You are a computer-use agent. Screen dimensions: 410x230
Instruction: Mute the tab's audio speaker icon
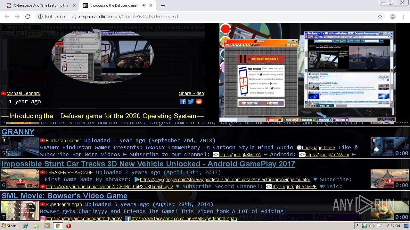point(144,5)
